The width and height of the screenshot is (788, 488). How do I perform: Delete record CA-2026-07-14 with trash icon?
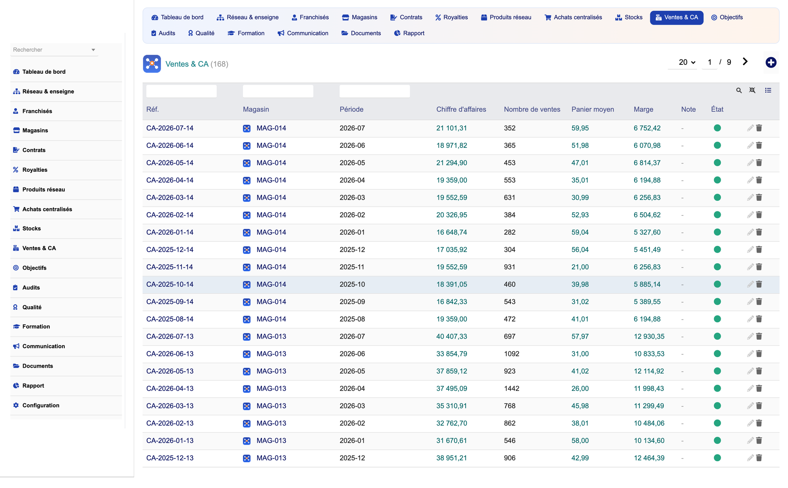point(759,128)
